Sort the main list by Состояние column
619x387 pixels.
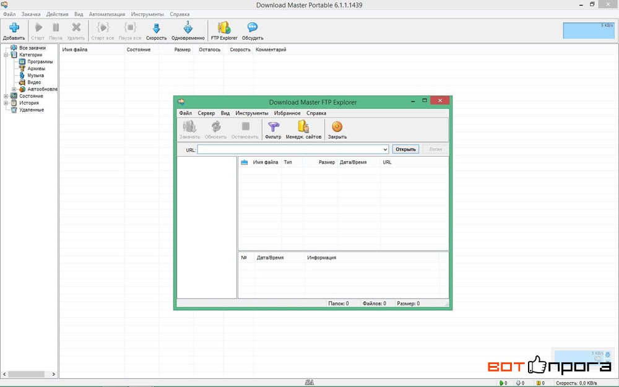click(x=139, y=50)
